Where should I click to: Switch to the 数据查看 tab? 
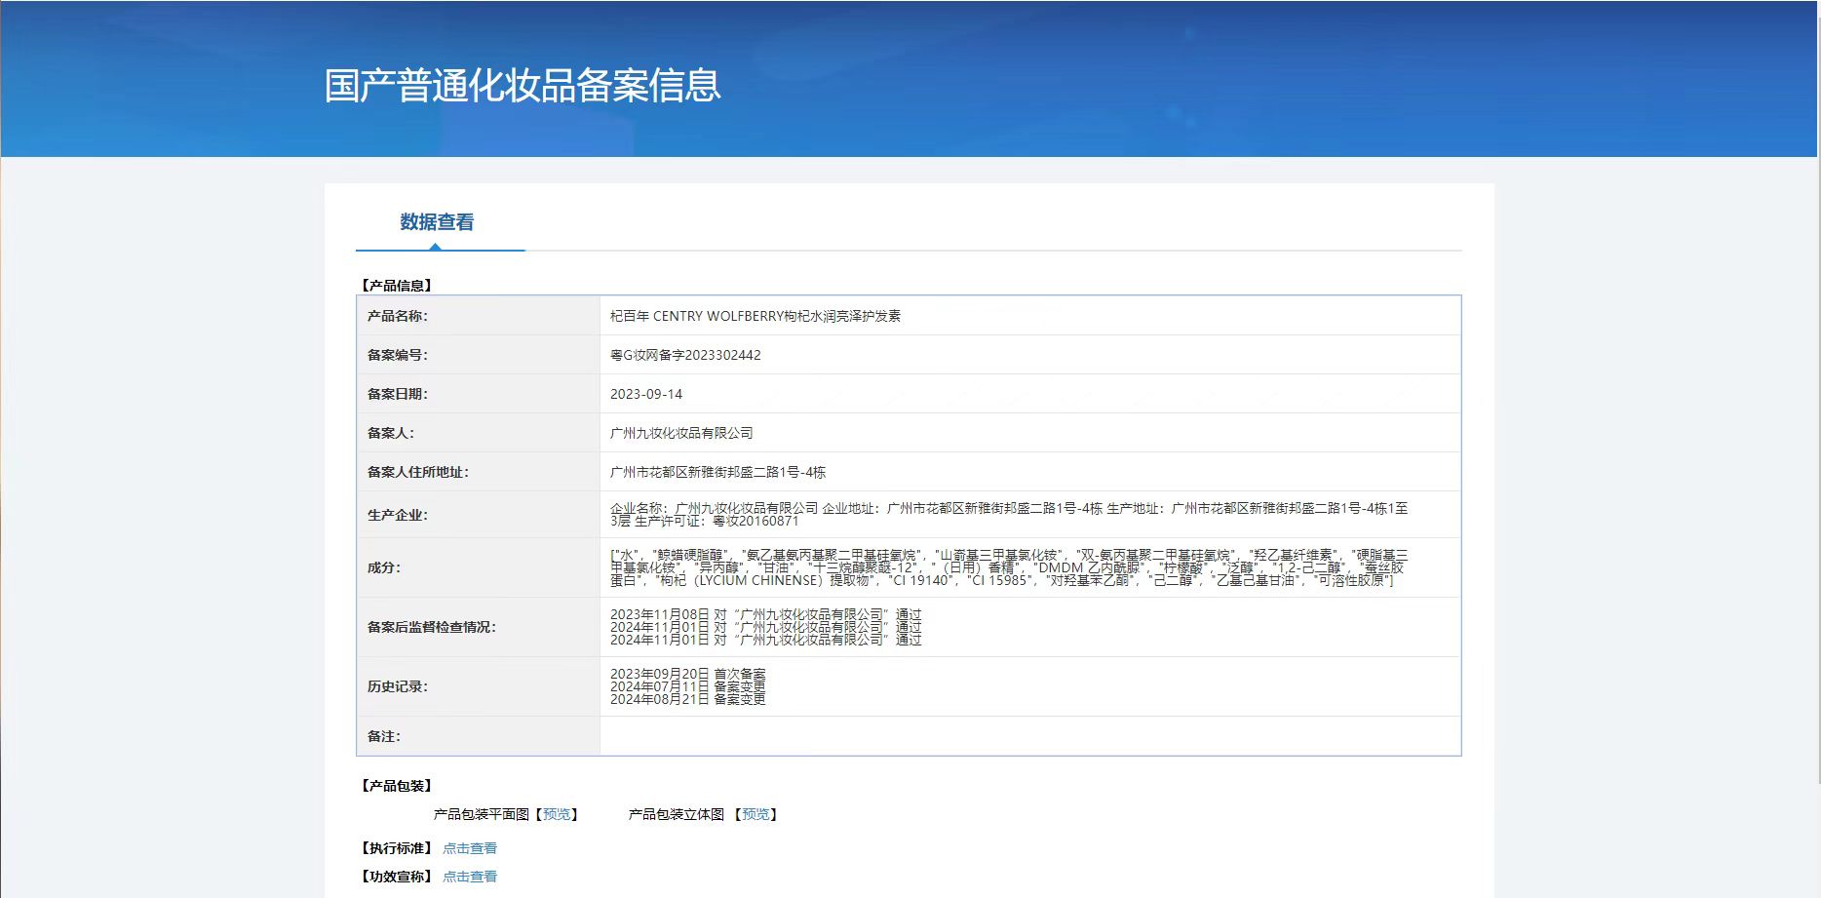pyautogui.click(x=437, y=222)
